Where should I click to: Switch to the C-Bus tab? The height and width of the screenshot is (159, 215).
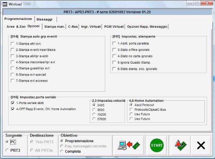[x=73, y=27]
